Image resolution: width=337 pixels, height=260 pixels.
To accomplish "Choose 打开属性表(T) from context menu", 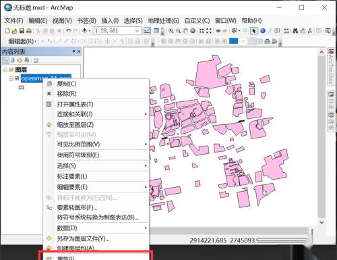I will 96,104.
